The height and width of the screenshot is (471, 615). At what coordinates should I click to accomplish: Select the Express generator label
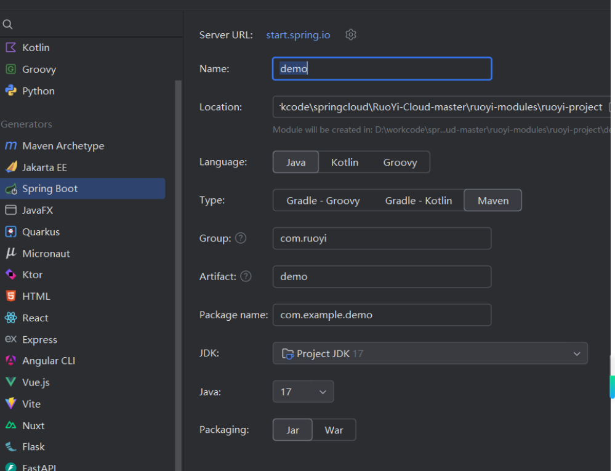tap(39, 339)
